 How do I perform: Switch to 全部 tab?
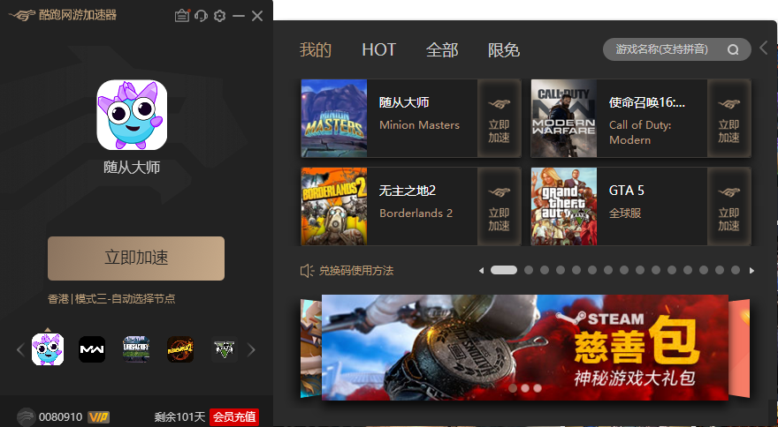pos(441,49)
